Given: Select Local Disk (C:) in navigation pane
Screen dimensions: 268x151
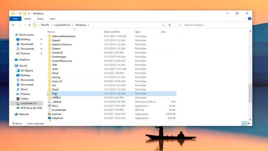Looking at the screenshot, I should pyautogui.click(x=29, y=103).
